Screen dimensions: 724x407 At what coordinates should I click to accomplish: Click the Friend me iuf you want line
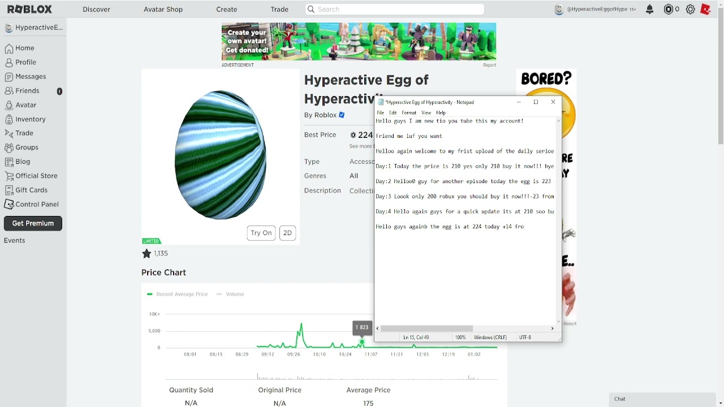409,136
